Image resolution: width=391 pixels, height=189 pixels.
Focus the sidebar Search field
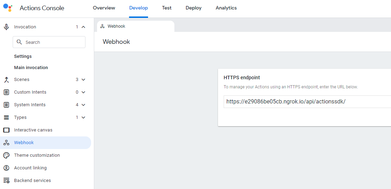pos(49,42)
